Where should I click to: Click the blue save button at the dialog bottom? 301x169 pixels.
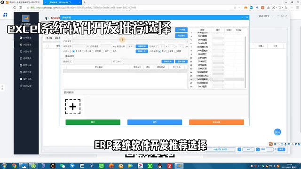[x=155, y=122]
